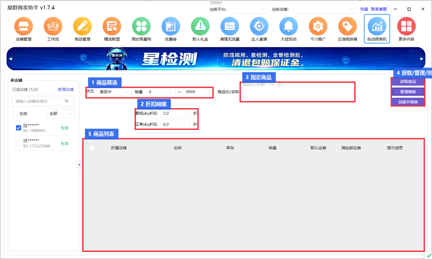This screenshot has height=259, width=432.
Task: Go to the next banner with right arrow
Action: click(x=422, y=59)
